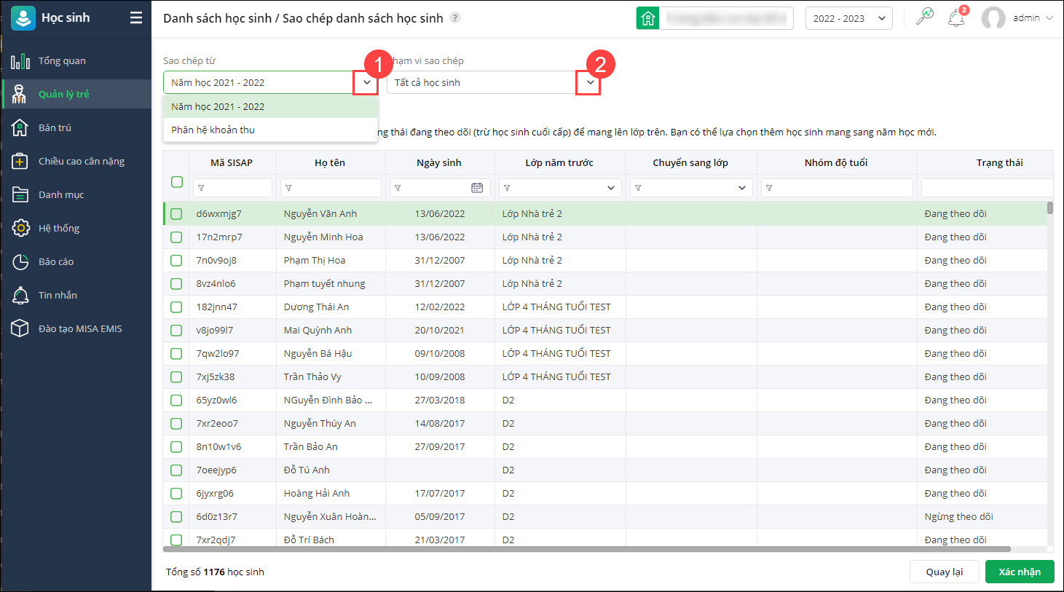Image resolution: width=1064 pixels, height=592 pixels.
Task: Check the box for Nguyễn Minh Hoa
Action: point(176,237)
